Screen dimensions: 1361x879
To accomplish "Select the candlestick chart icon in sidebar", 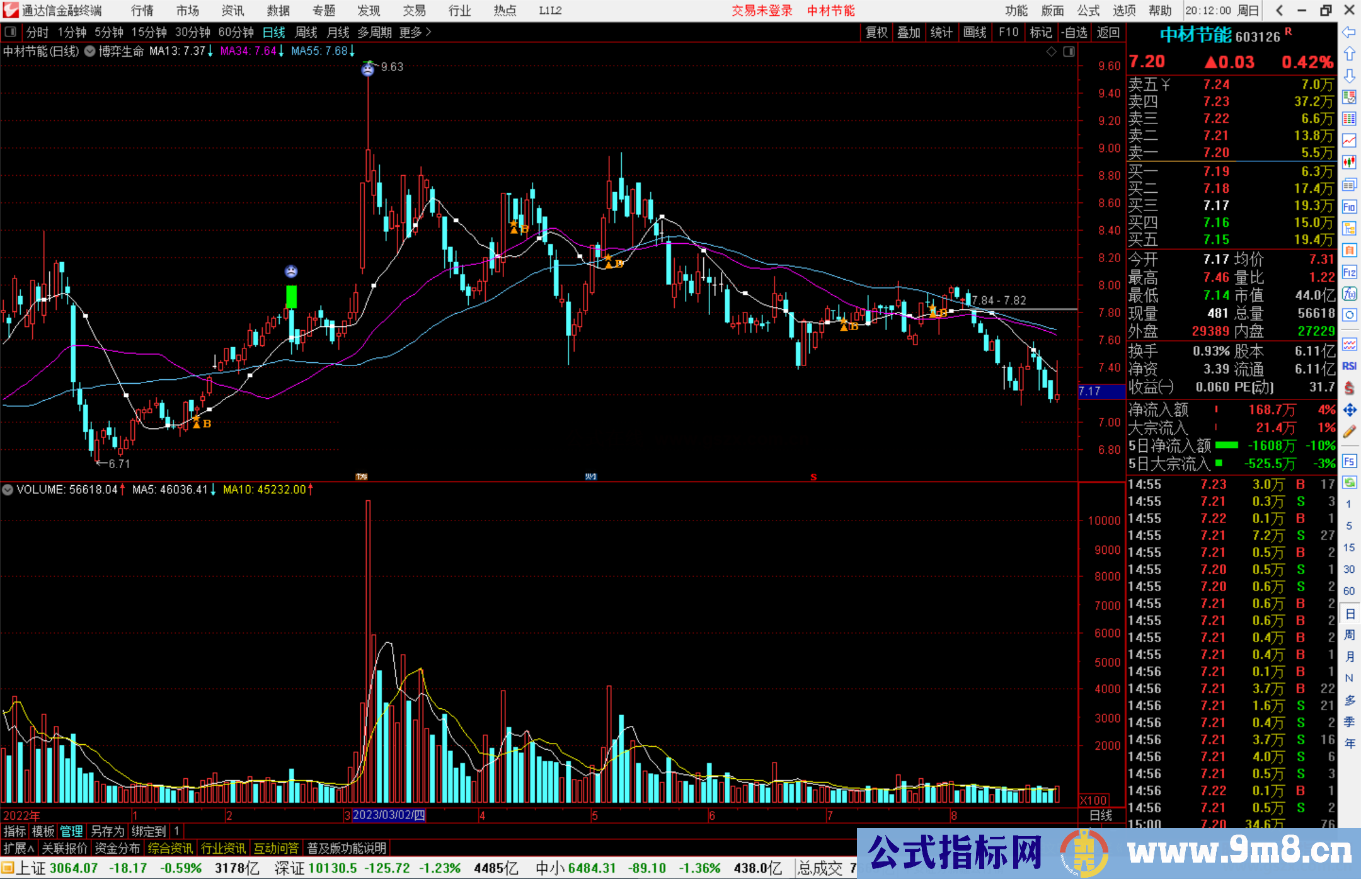I will coord(1349,162).
